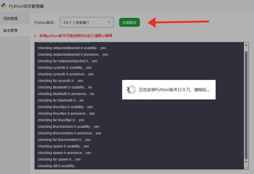Click log line 'checking linux/tipc.h presence... yes'
The image size is (254, 174).
[66, 114]
